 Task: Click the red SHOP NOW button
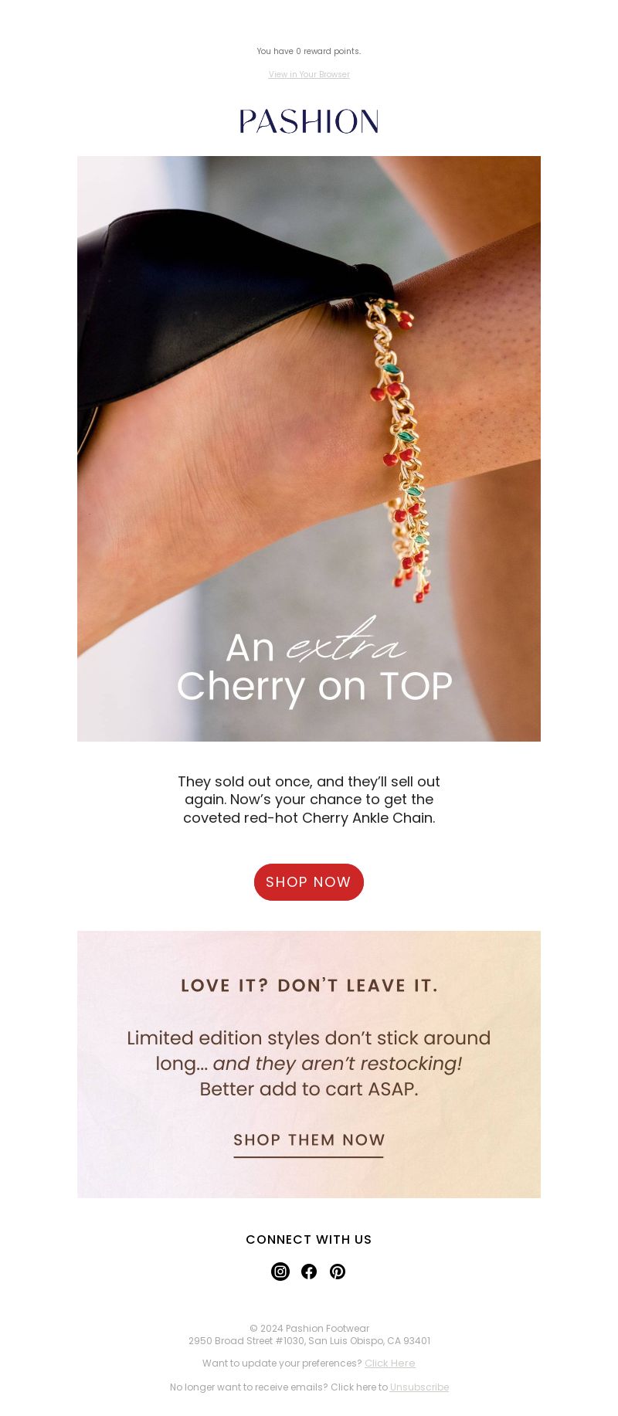pyautogui.click(x=309, y=882)
